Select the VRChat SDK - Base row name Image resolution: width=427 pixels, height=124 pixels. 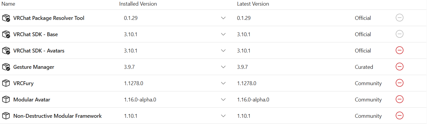point(35,34)
